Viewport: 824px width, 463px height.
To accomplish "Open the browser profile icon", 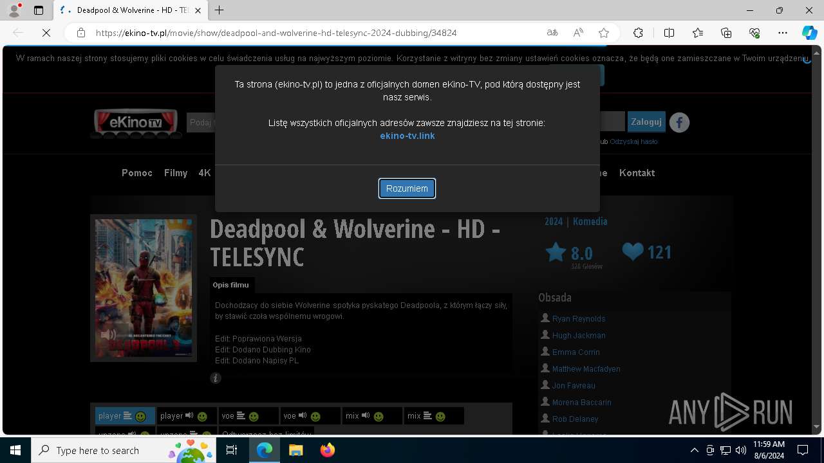I will click(x=14, y=10).
